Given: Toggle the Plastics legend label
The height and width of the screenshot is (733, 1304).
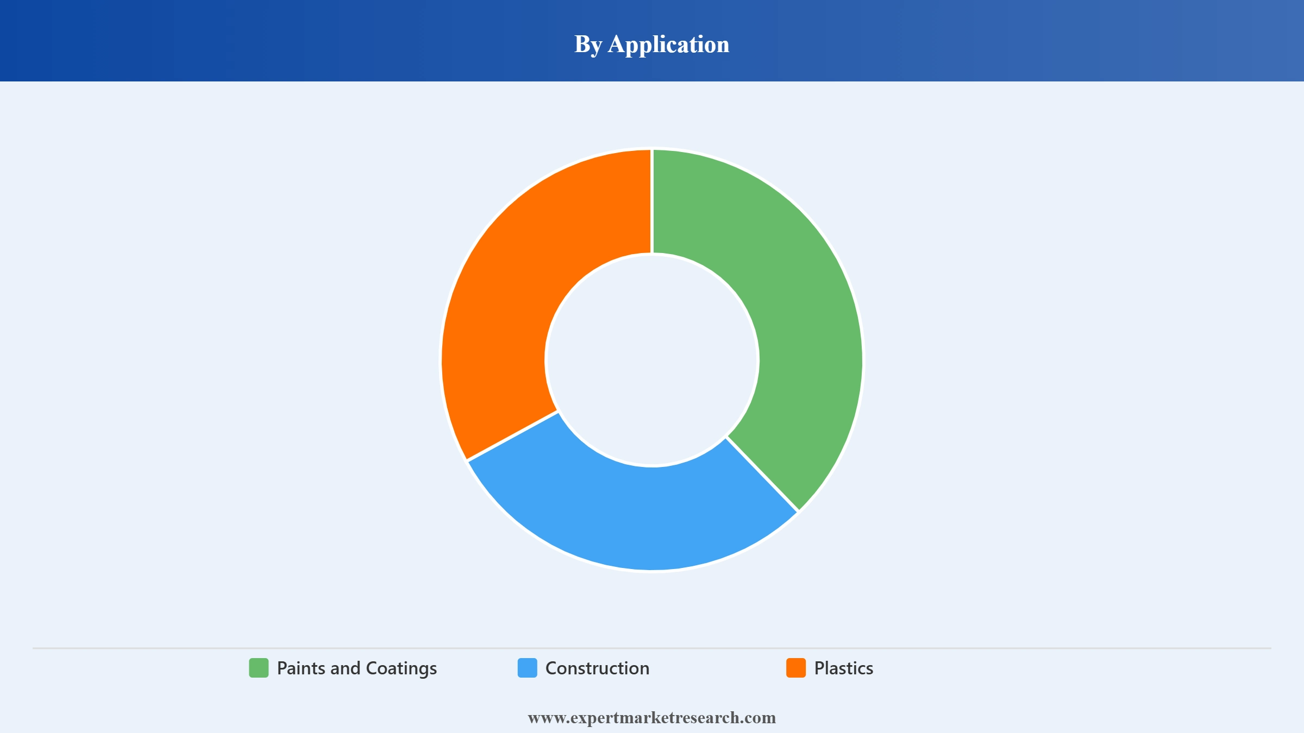Looking at the screenshot, I should click(x=844, y=668).
